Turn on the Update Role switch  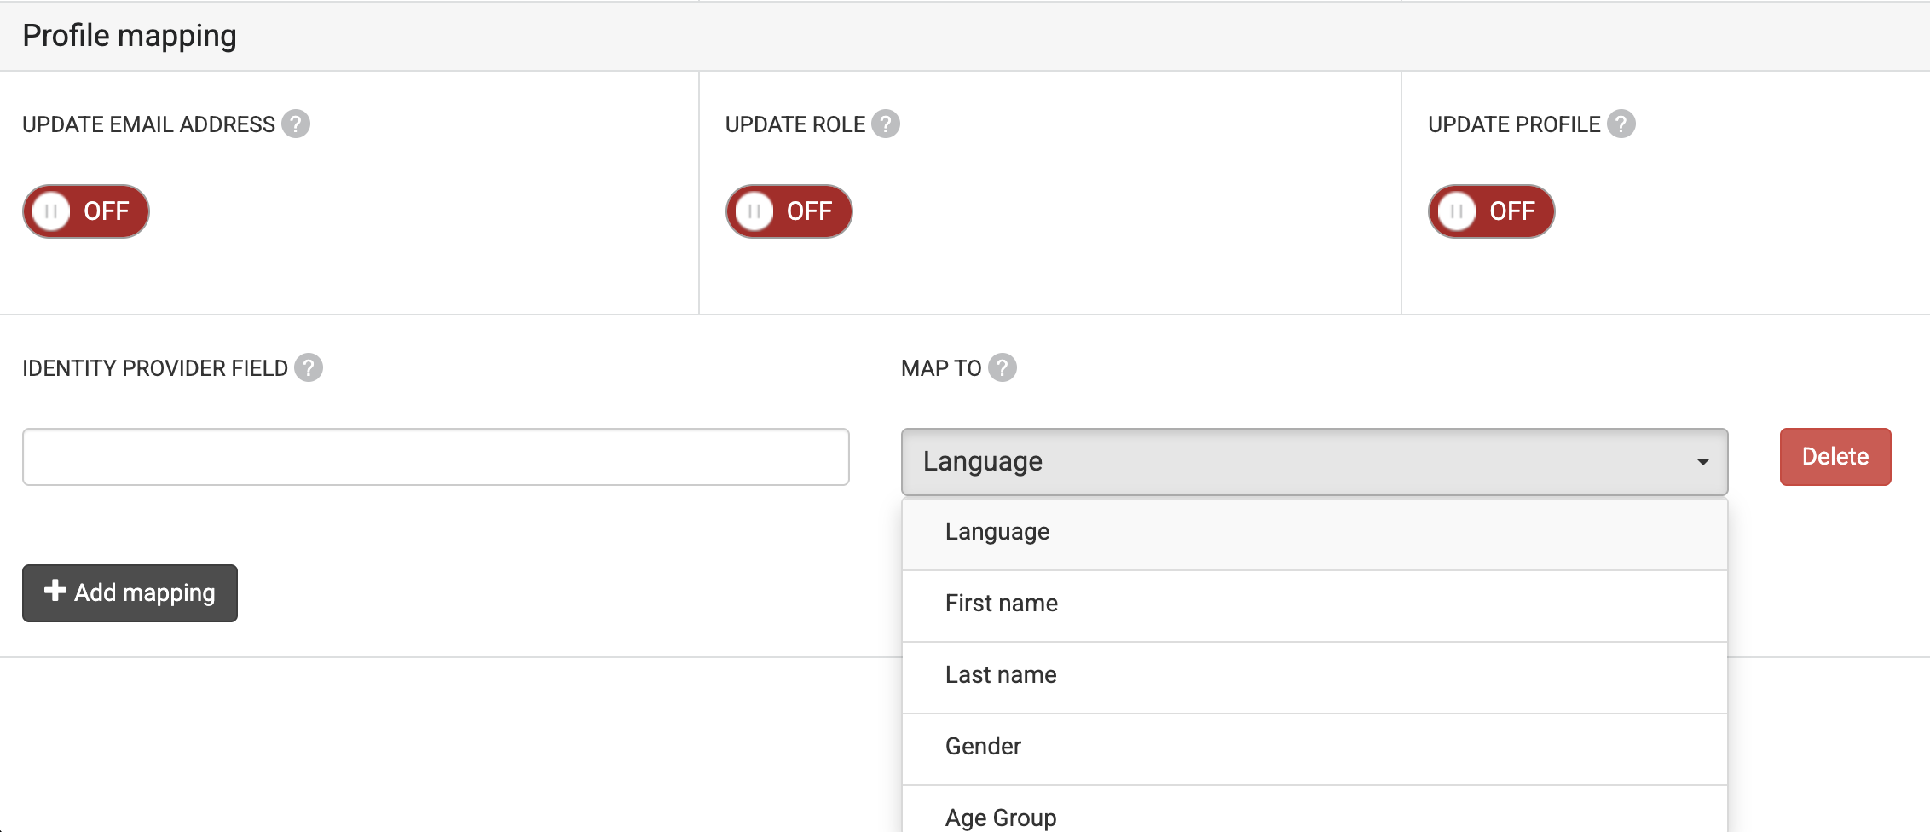[789, 211]
